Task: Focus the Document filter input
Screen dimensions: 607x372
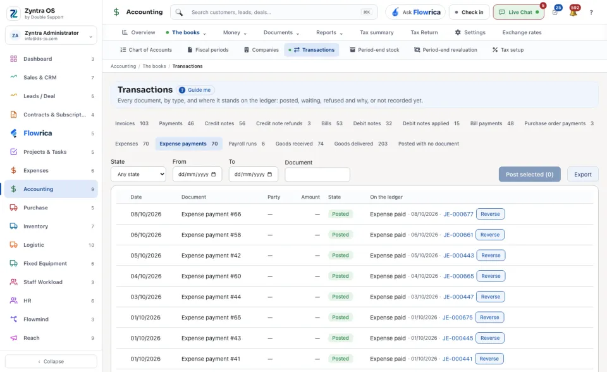Action: 317,175
